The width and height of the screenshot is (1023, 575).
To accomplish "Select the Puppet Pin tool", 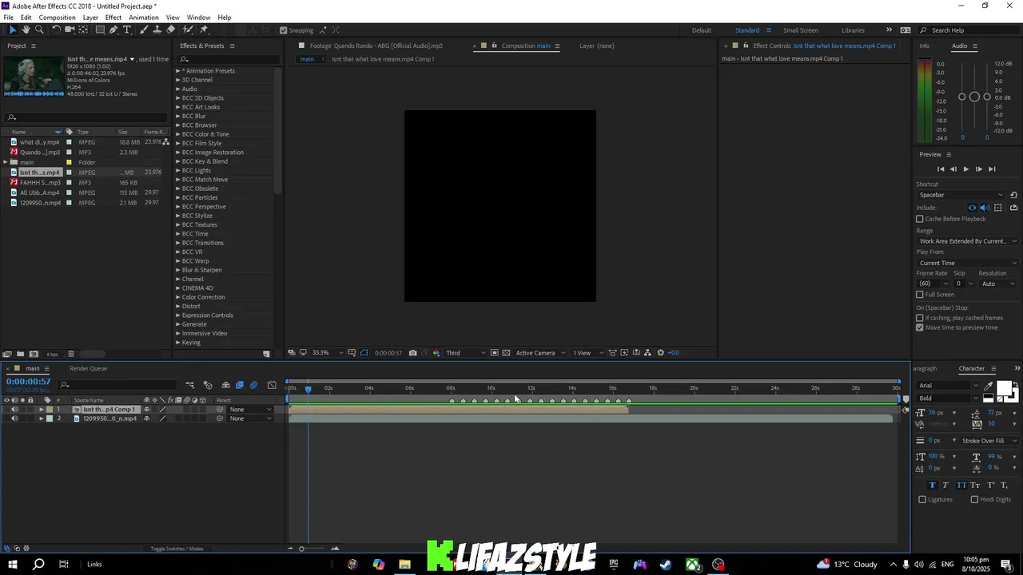I will tap(205, 30).
